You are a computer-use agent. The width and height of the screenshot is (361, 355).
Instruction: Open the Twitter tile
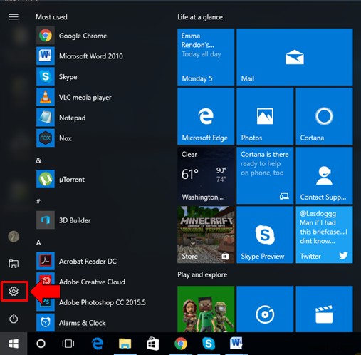pyautogui.click(x=324, y=235)
